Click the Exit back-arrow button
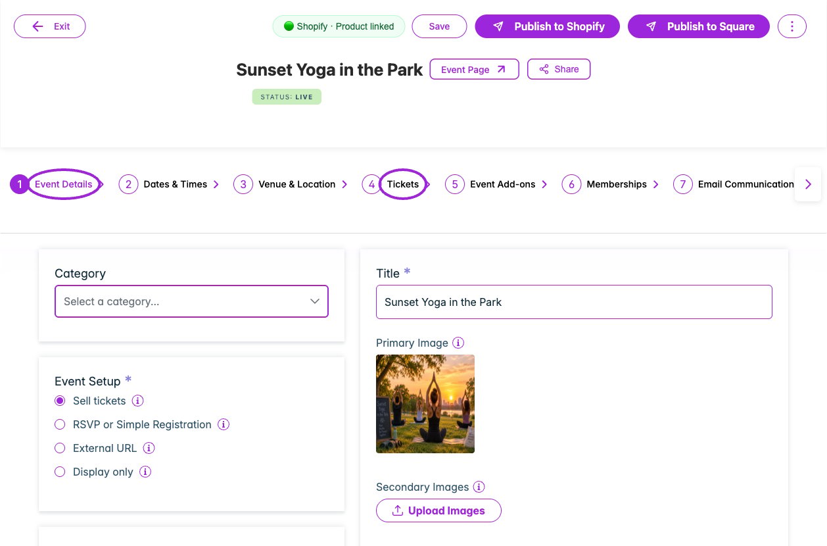 click(x=50, y=26)
